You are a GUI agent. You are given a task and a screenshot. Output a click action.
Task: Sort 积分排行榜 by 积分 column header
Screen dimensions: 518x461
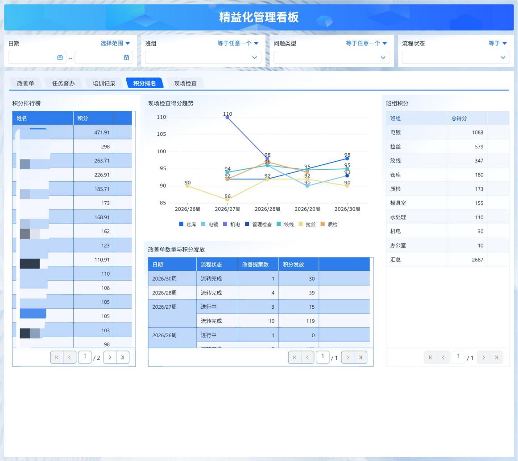click(94, 118)
